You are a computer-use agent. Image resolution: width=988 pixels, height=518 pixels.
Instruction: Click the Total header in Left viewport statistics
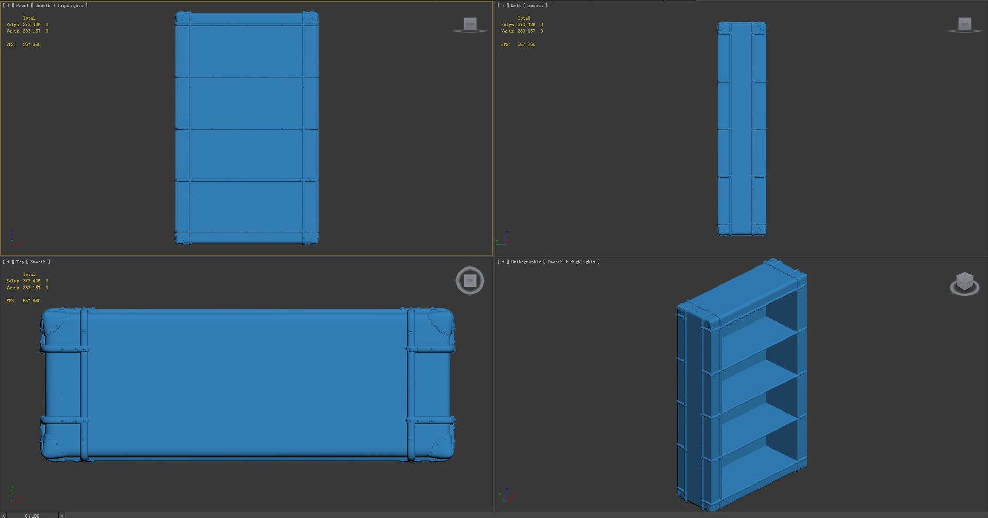click(524, 17)
